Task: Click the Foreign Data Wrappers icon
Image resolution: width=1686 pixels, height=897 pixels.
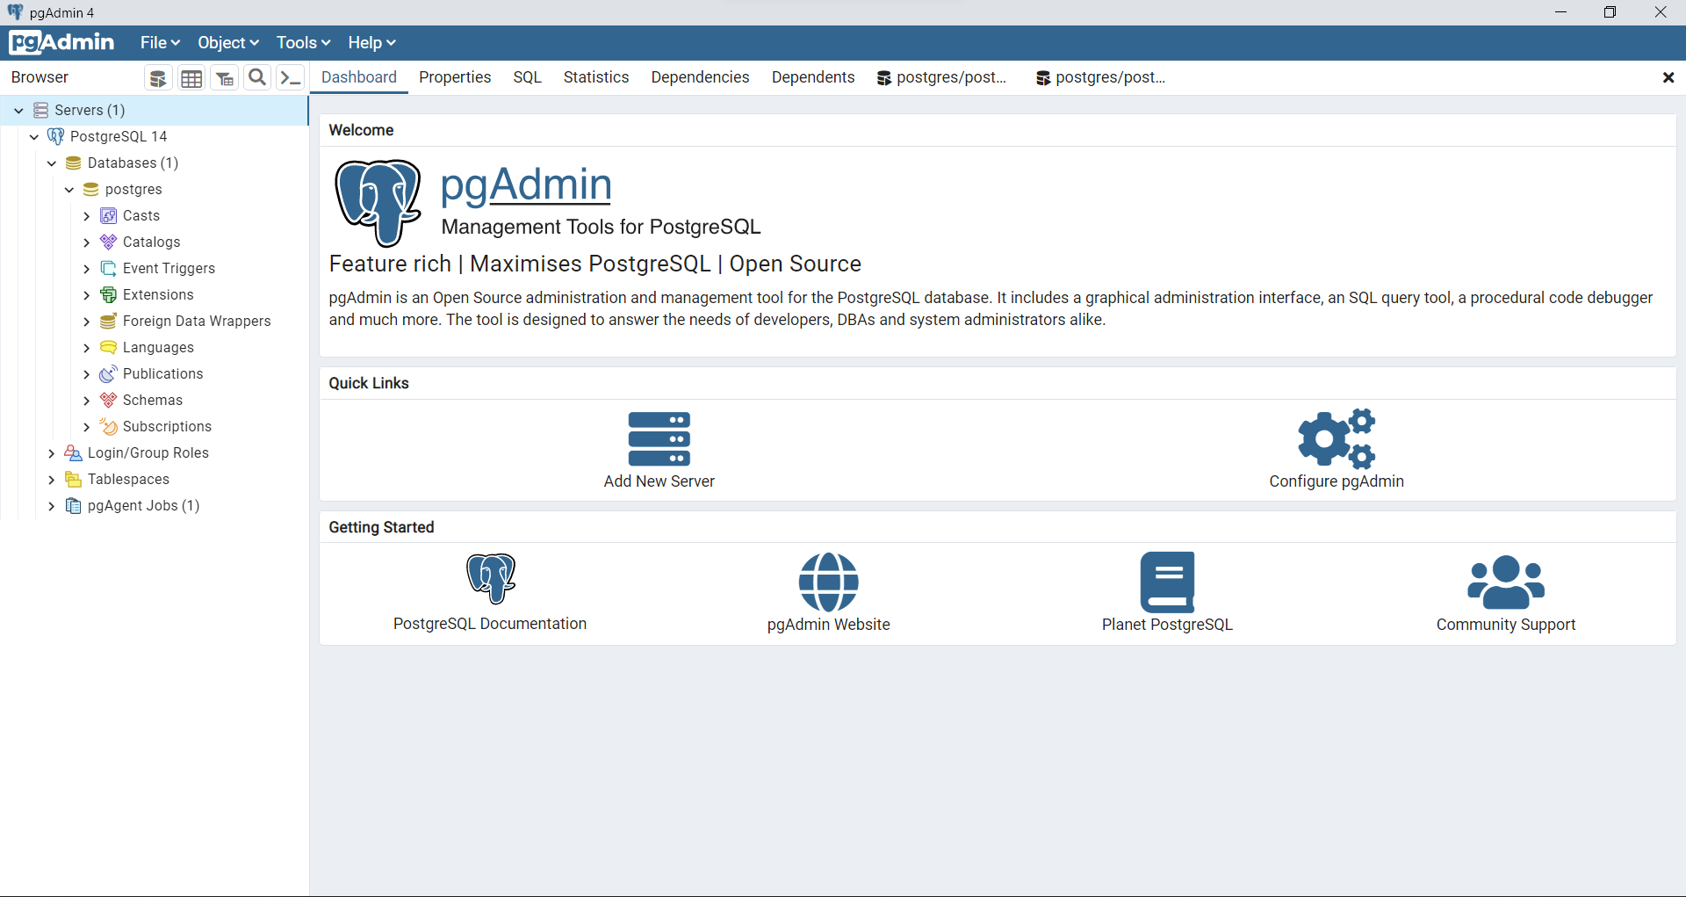Action: (109, 322)
